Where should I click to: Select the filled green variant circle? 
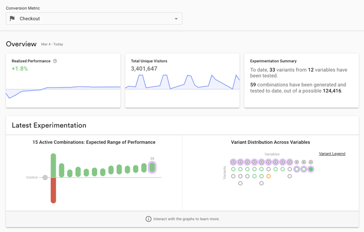click(x=311, y=169)
